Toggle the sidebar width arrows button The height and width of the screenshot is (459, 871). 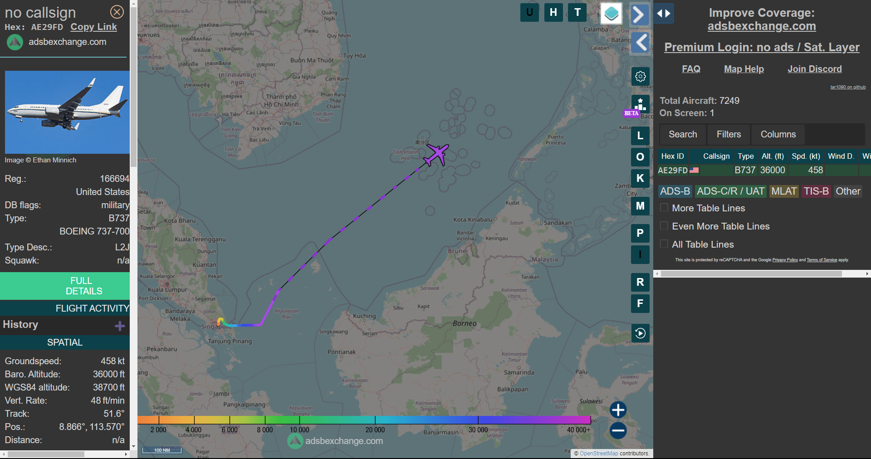pyautogui.click(x=664, y=14)
